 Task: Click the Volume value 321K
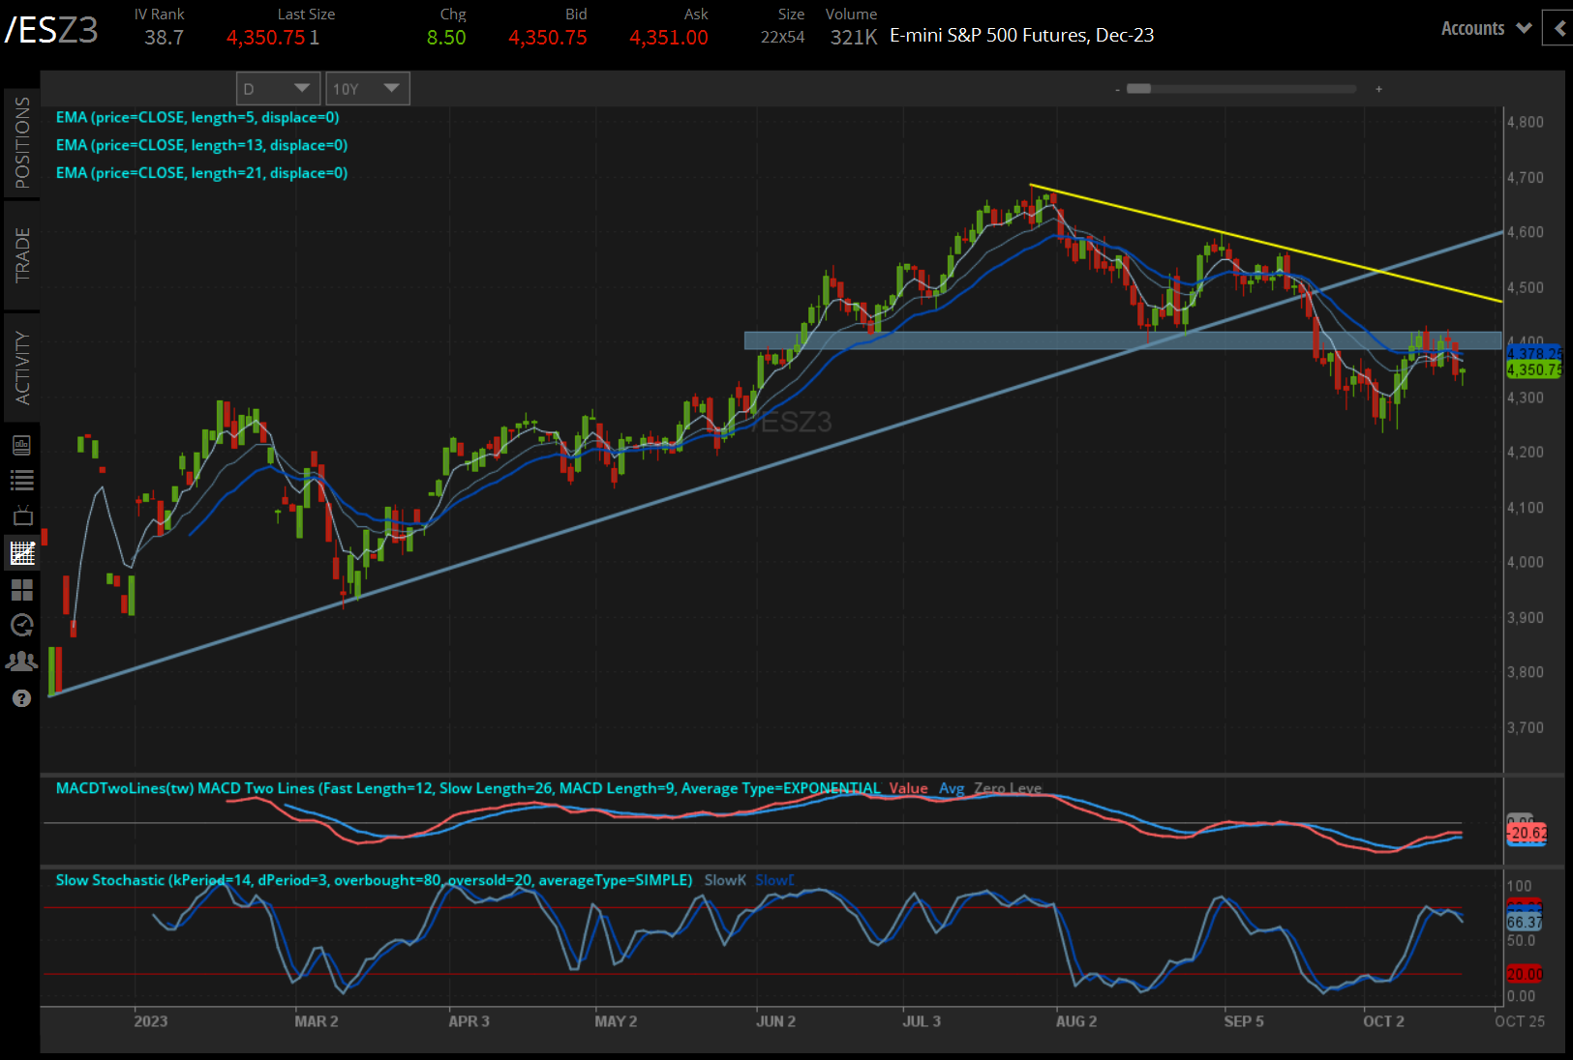[x=854, y=38]
